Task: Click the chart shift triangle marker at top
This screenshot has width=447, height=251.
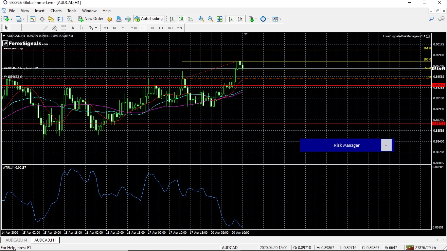Action: click(x=246, y=34)
